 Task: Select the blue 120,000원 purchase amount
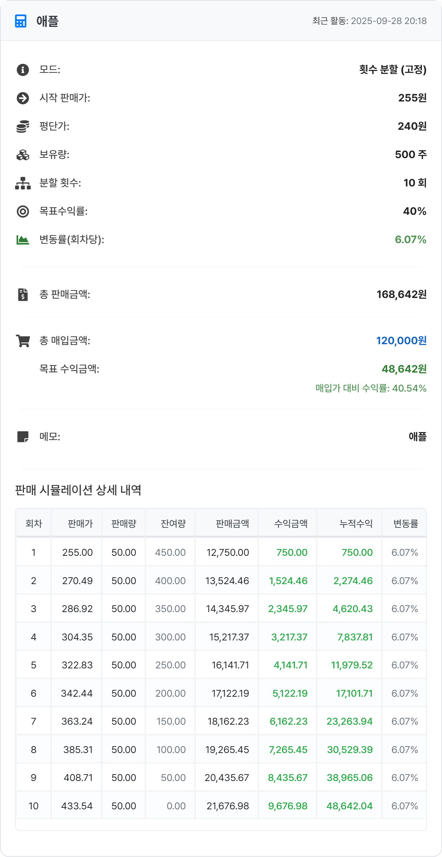pyautogui.click(x=401, y=341)
